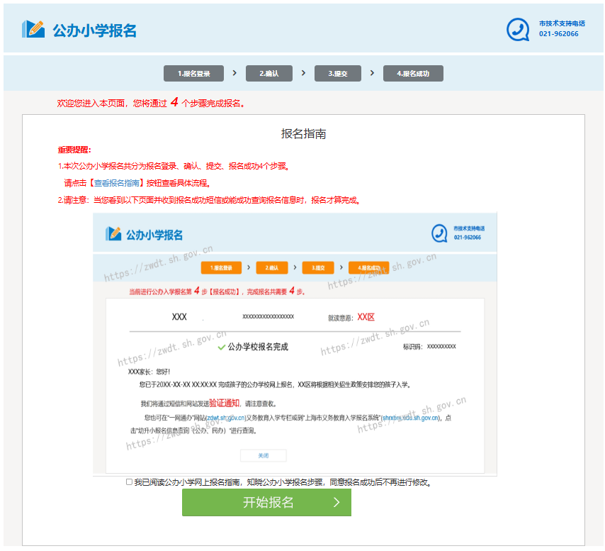Select step 3.提交
The width and height of the screenshot is (605, 551).
click(x=338, y=73)
